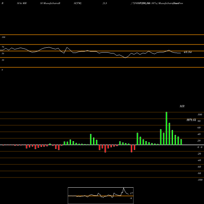
Task: Click the value -8 in mini chart
Action: pos(131,198)
